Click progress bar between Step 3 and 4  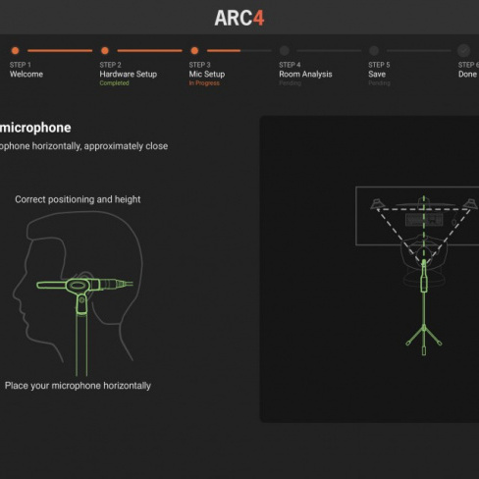coord(239,51)
